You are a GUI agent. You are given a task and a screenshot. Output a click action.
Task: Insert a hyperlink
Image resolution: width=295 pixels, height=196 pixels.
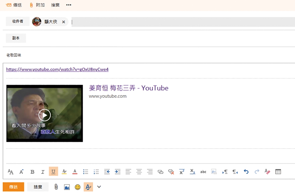click(x=160, y=172)
